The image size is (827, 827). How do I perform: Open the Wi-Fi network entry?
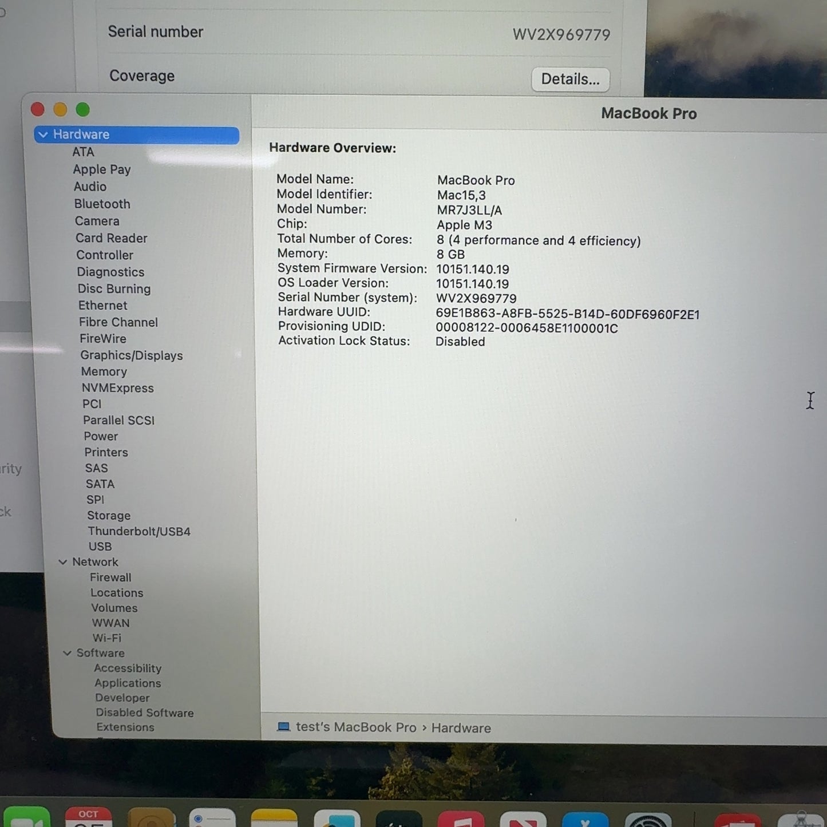pos(106,638)
